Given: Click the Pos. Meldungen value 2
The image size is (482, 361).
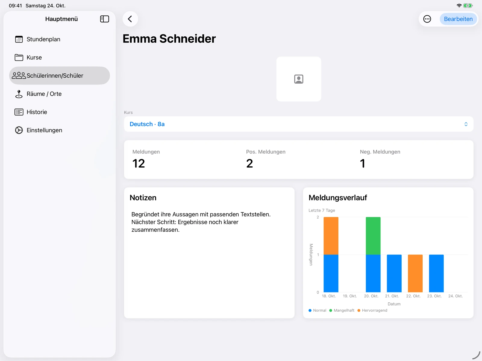Looking at the screenshot, I should 249,163.
